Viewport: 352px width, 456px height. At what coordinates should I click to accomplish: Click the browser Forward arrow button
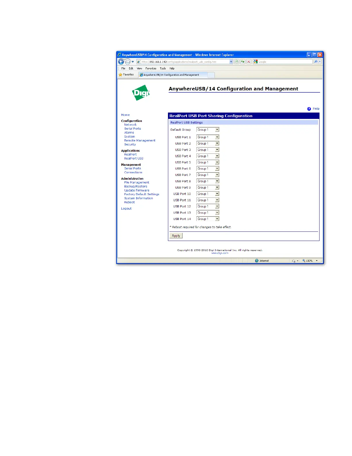(x=127, y=62)
